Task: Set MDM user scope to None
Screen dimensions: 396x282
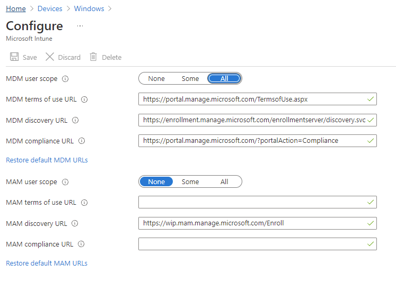Action: click(x=156, y=79)
